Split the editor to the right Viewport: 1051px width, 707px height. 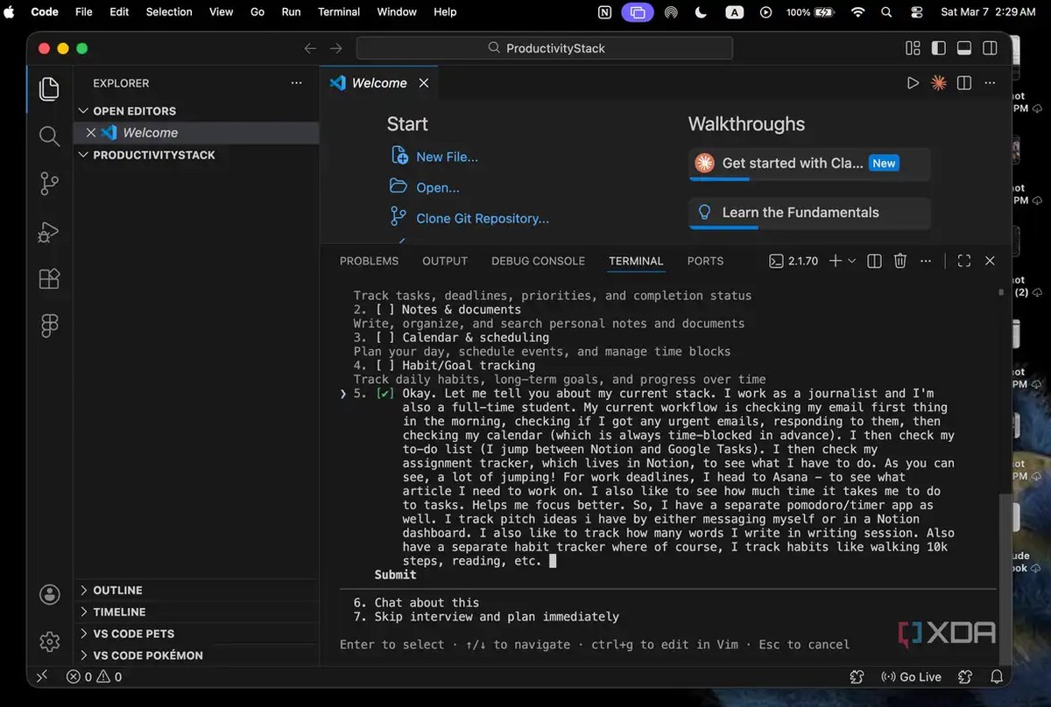coord(964,83)
